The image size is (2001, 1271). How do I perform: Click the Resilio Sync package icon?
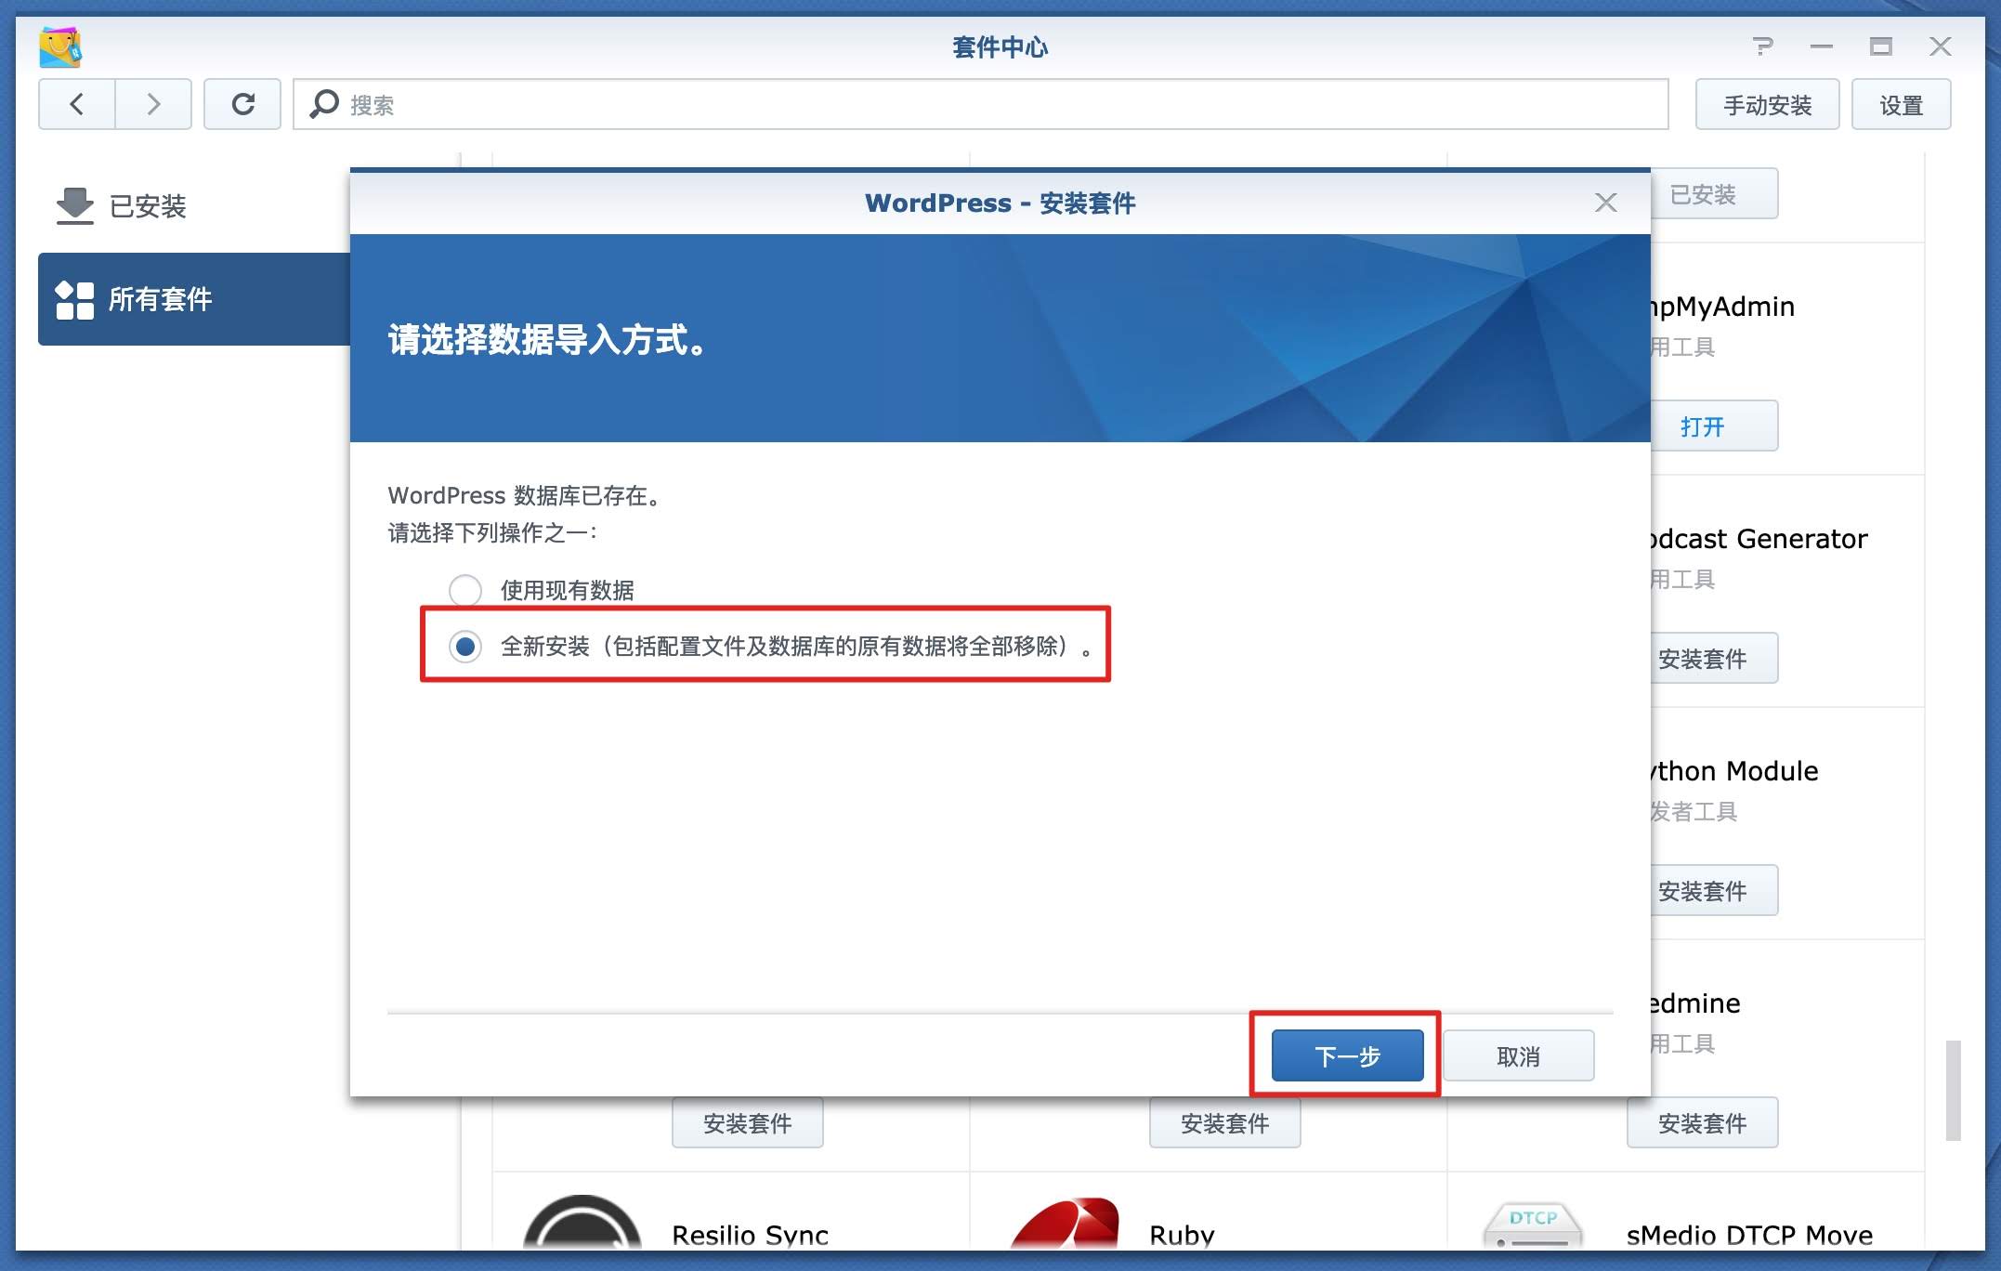tap(582, 1225)
